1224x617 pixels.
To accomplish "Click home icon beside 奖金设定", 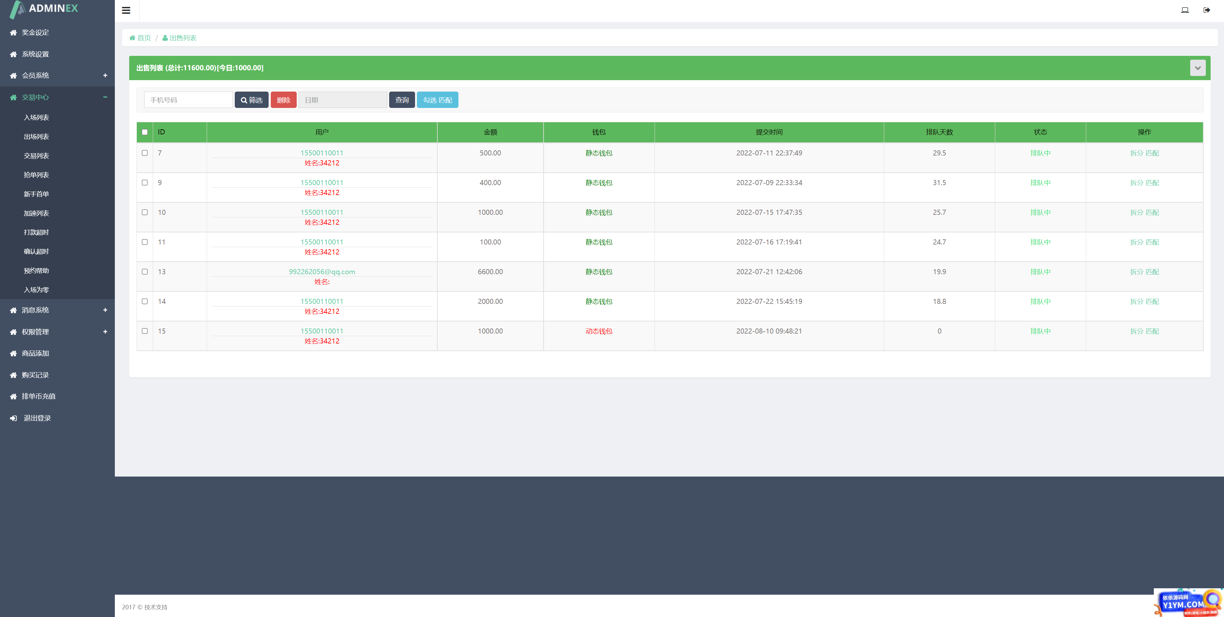I will 13,33.
